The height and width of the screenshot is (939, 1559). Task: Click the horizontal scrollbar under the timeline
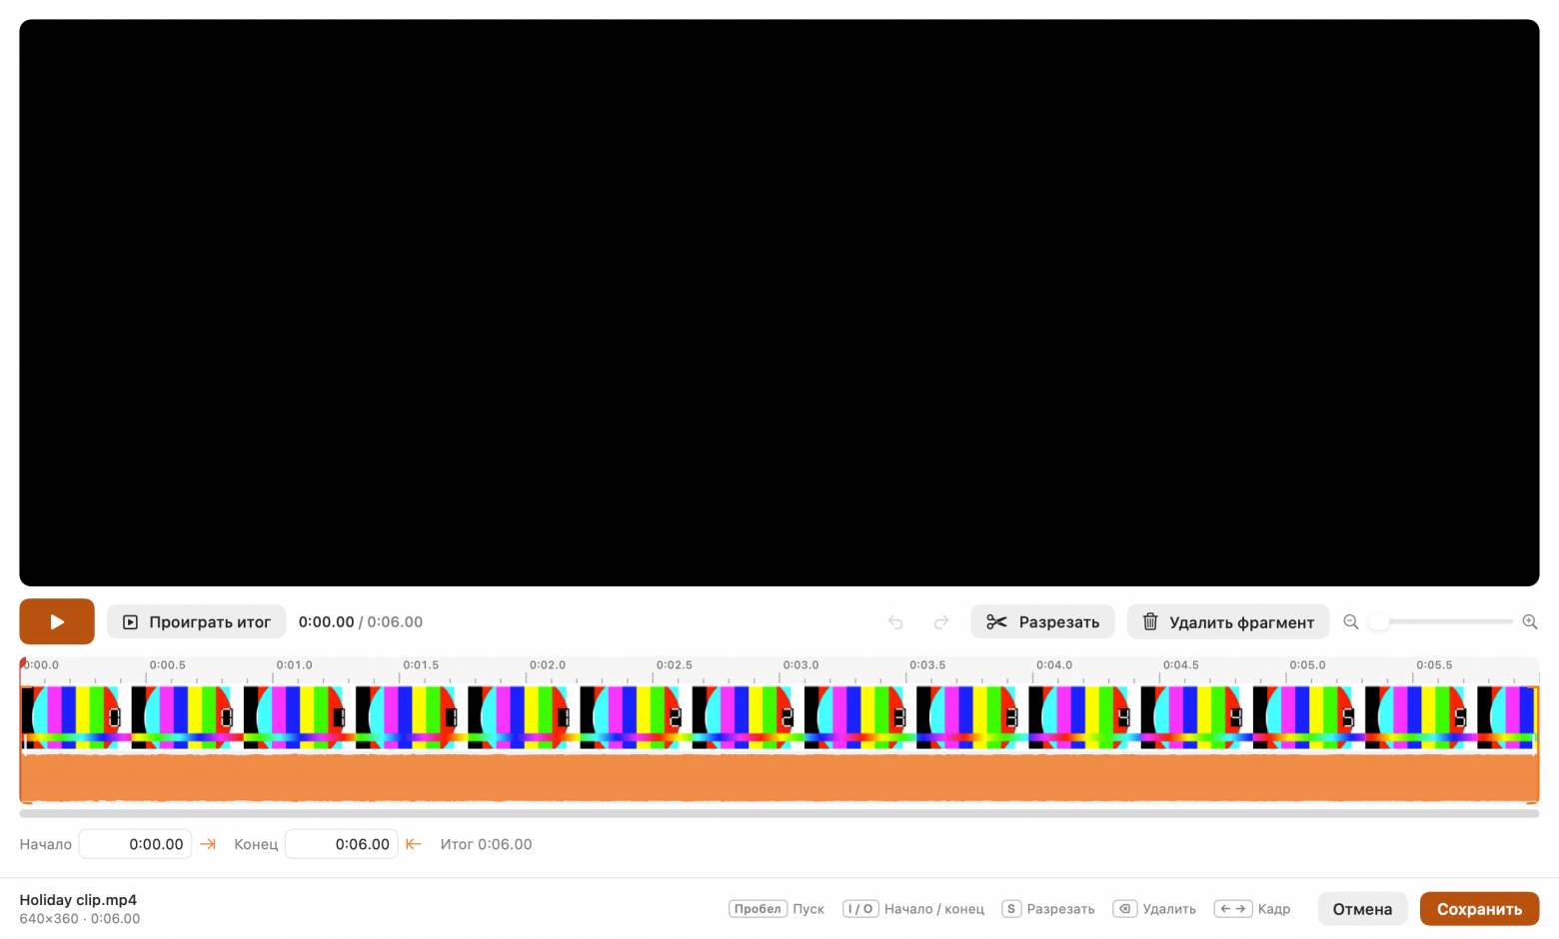tap(779, 814)
